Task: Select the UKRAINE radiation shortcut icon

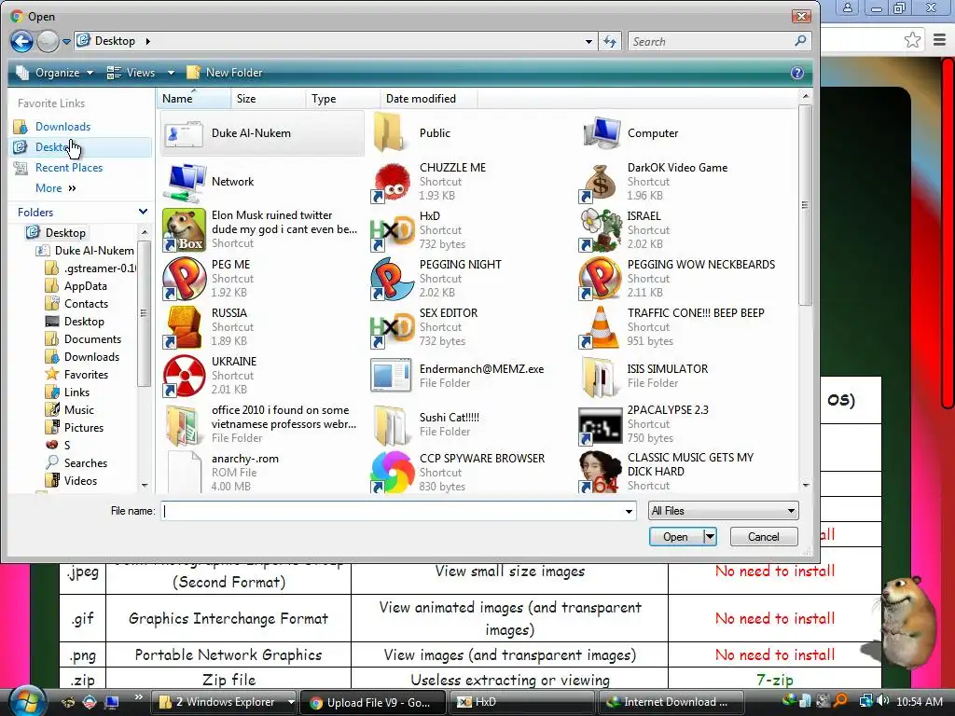Action: click(x=184, y=376)
